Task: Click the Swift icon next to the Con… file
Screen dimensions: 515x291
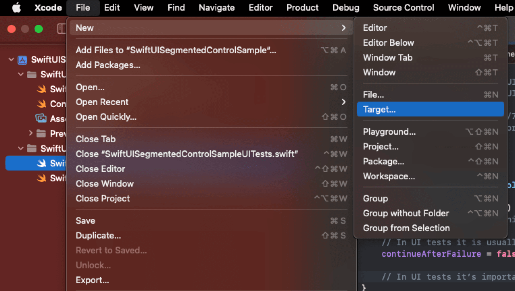Action: coord(41,104)
